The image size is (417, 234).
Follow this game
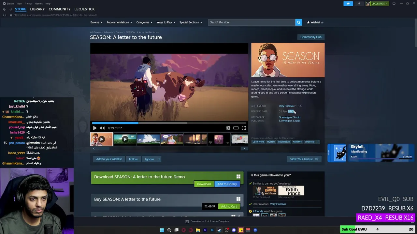[x=133, y=159]
